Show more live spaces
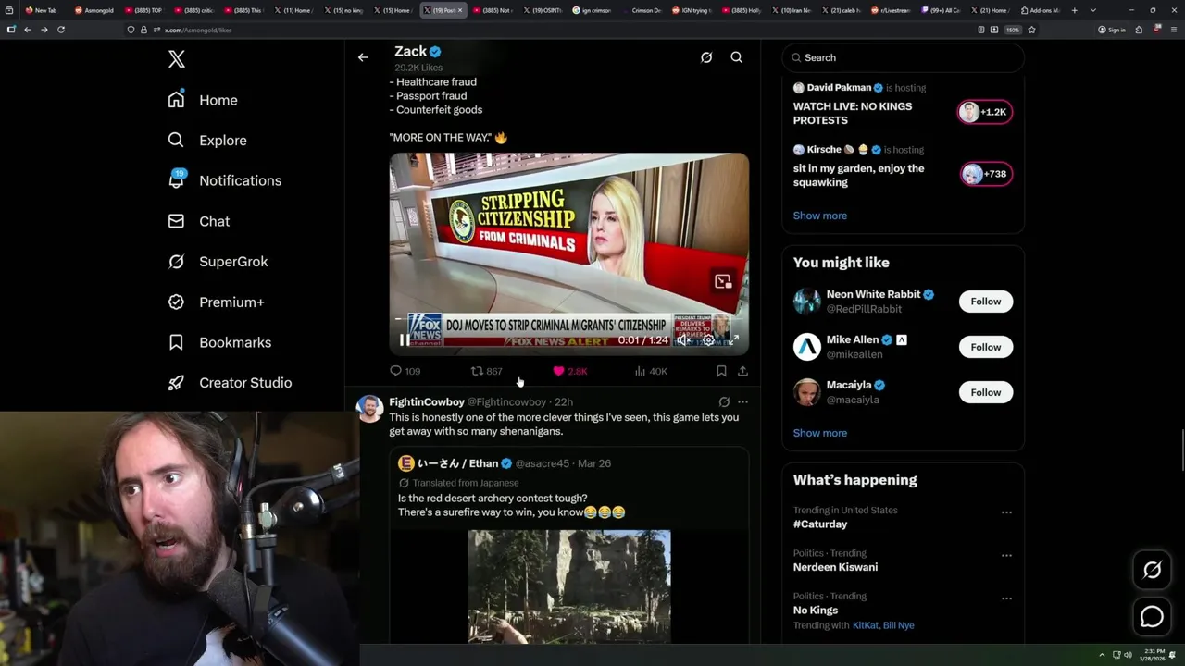Screen dimensions: 1185x666 [819, 216]
